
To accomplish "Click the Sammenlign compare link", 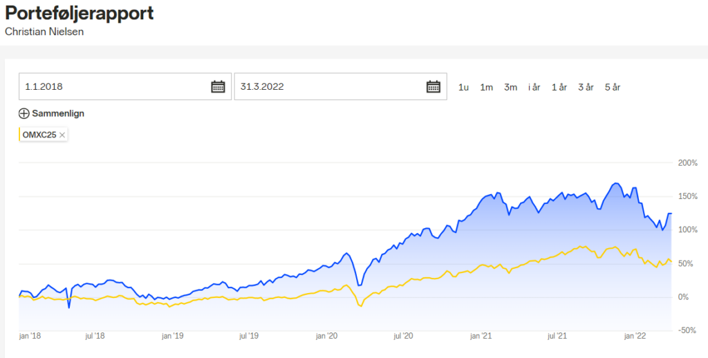I will 58,113.
